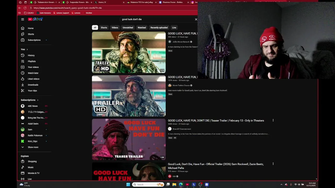Open Subscriptions in the sidebar
This screenshot has width=335, height=188.
[34, 40]
